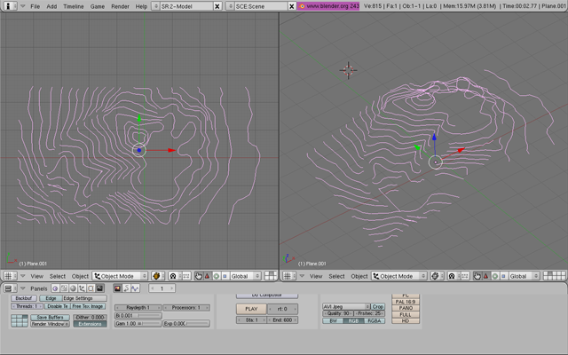Select Anim/playback buttons sub-context icon

click(126, 288)
